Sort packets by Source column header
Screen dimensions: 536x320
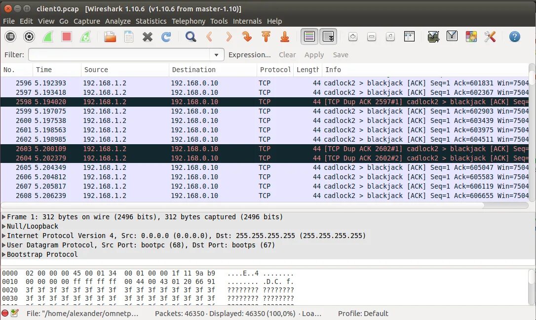125,70
